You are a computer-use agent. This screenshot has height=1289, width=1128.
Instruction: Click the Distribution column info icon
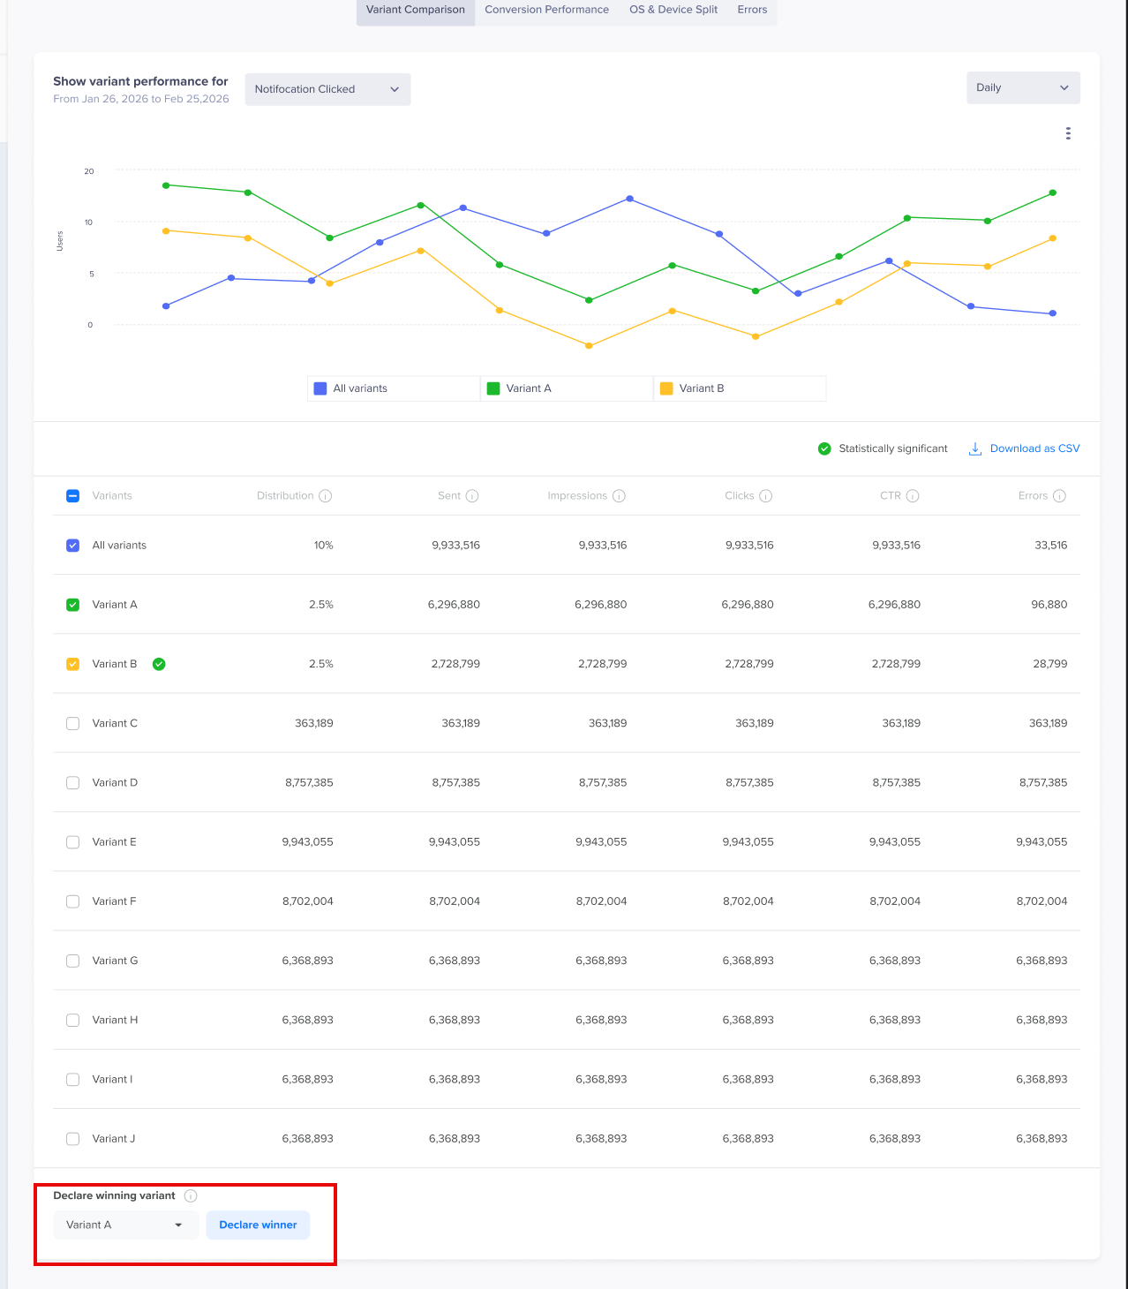point(326,496)
